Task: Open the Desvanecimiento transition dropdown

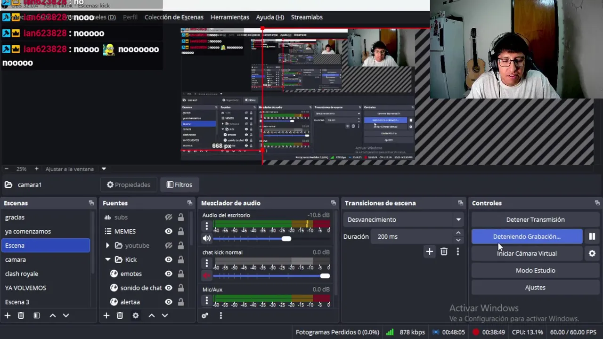Action: pos(404,219)
